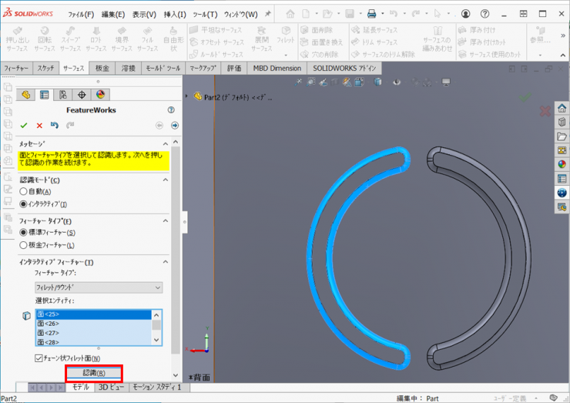570x403 pixels.
Task: Open the 挿入(I) menu
Action: coord(175,14)
